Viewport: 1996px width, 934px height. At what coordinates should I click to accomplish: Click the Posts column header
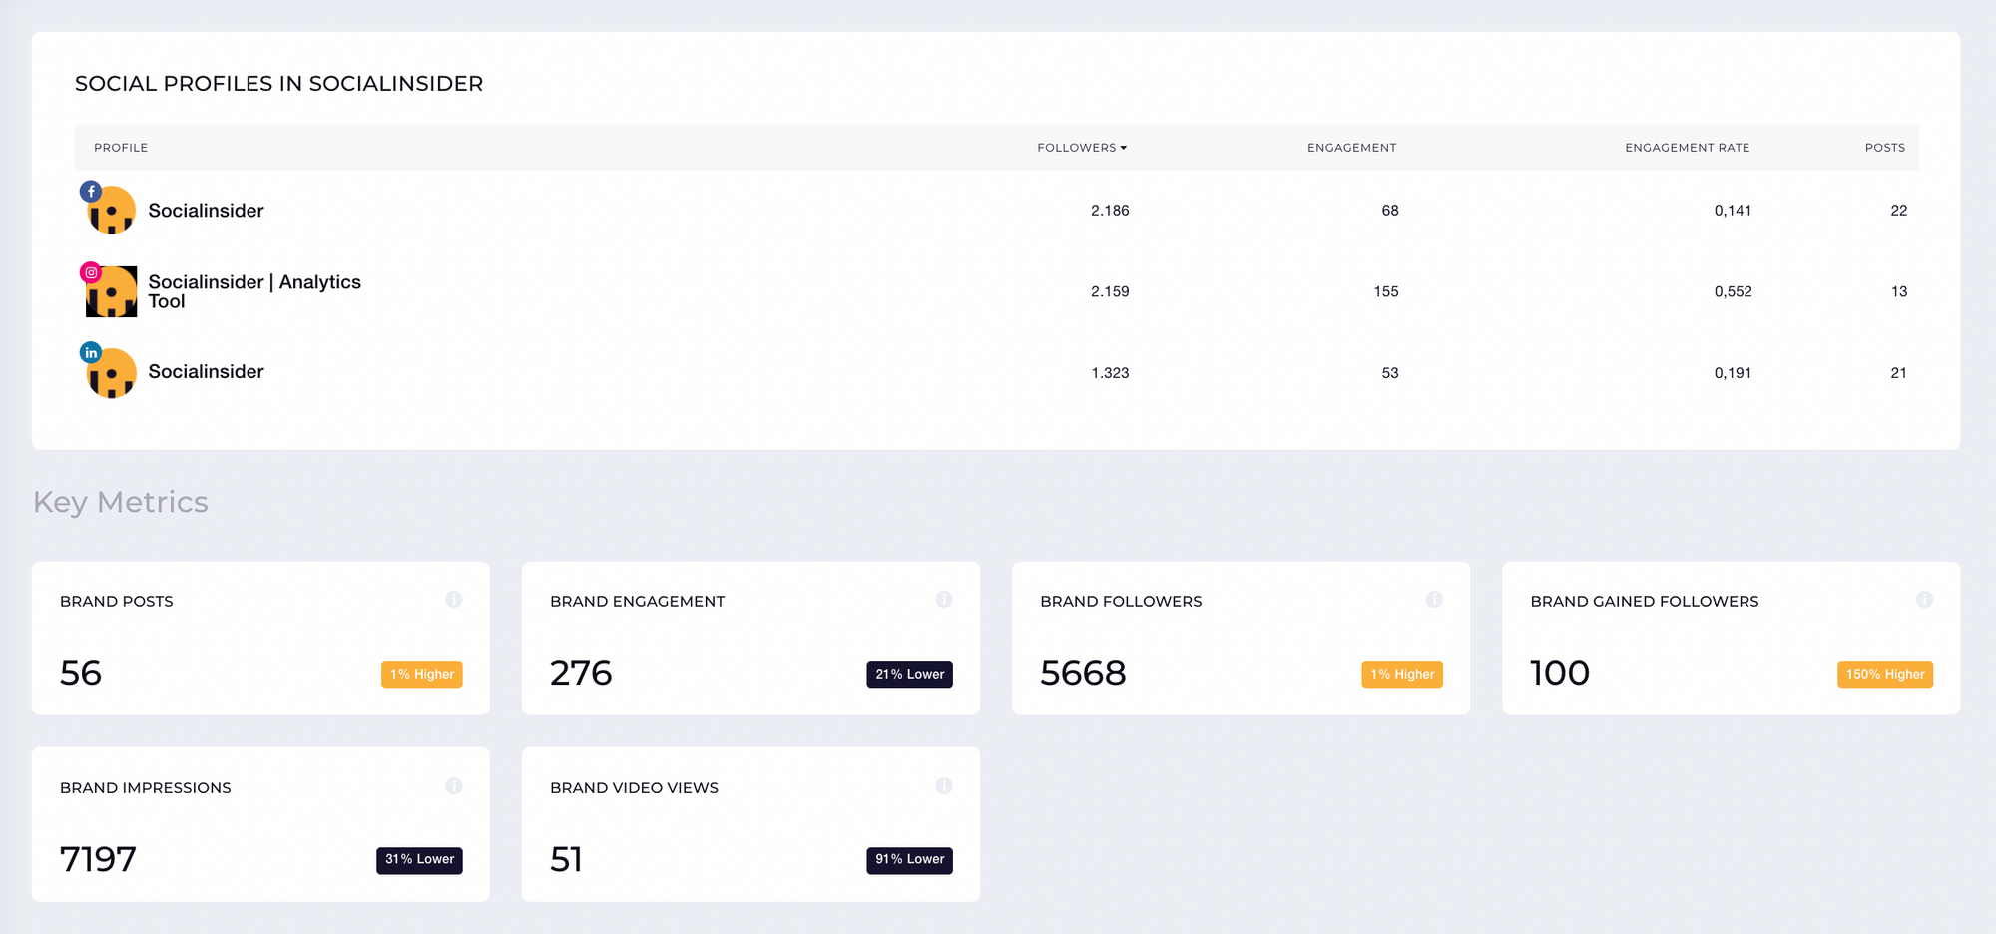tap(1885, 148)
